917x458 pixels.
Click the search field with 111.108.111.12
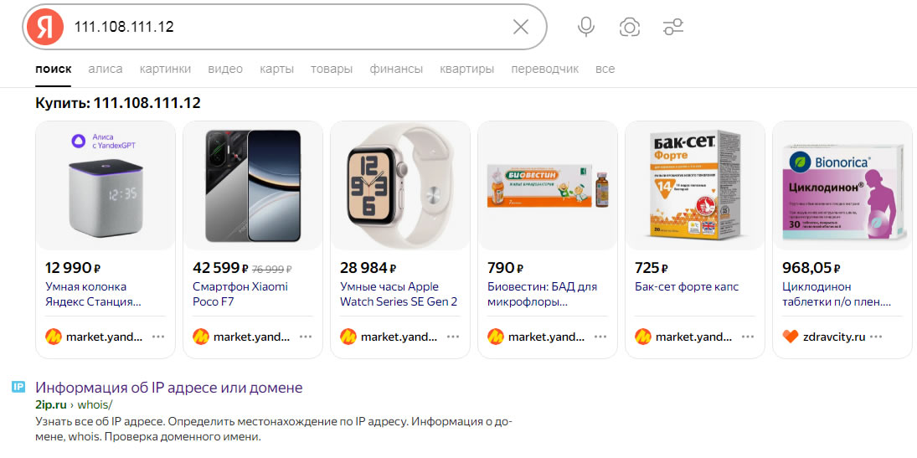(285, 27)
